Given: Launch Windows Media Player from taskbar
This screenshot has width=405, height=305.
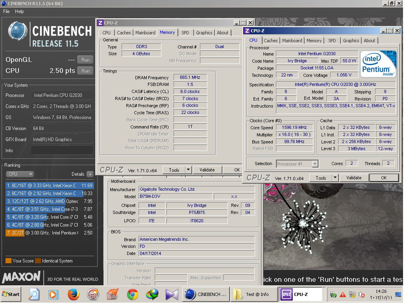Looking at the screenshot, I should 54,294.
